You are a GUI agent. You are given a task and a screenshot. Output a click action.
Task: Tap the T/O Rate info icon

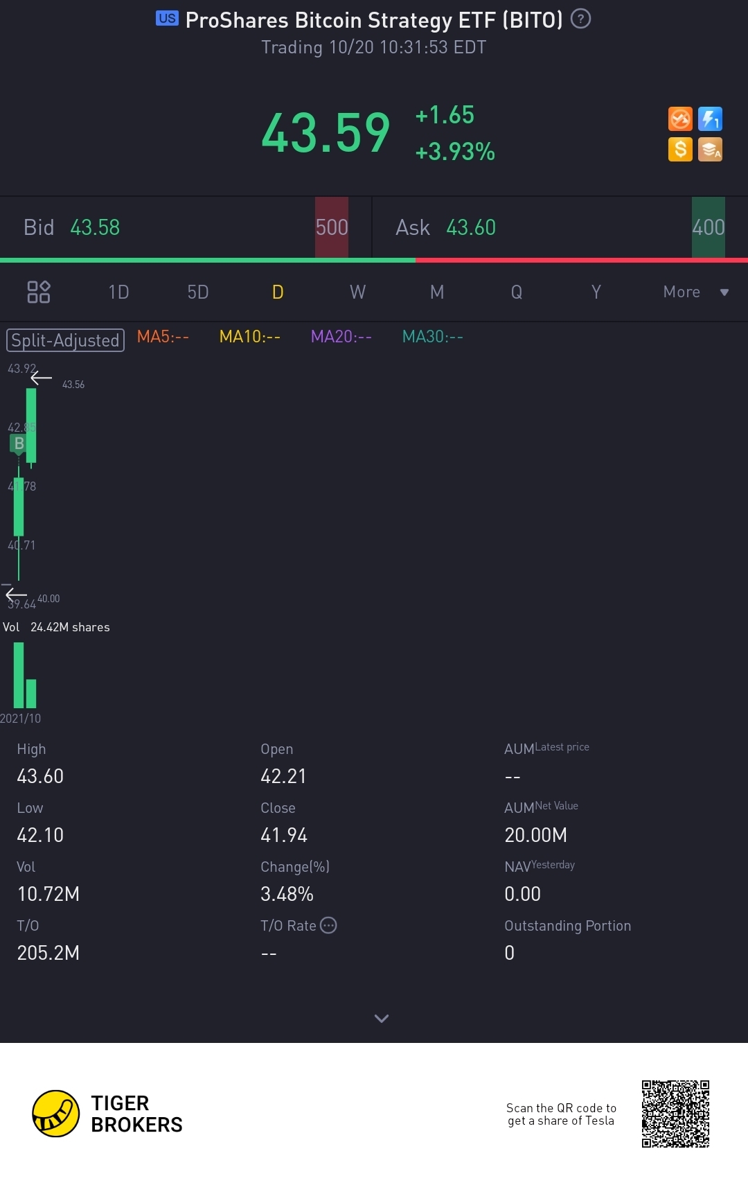coord(328,925)
